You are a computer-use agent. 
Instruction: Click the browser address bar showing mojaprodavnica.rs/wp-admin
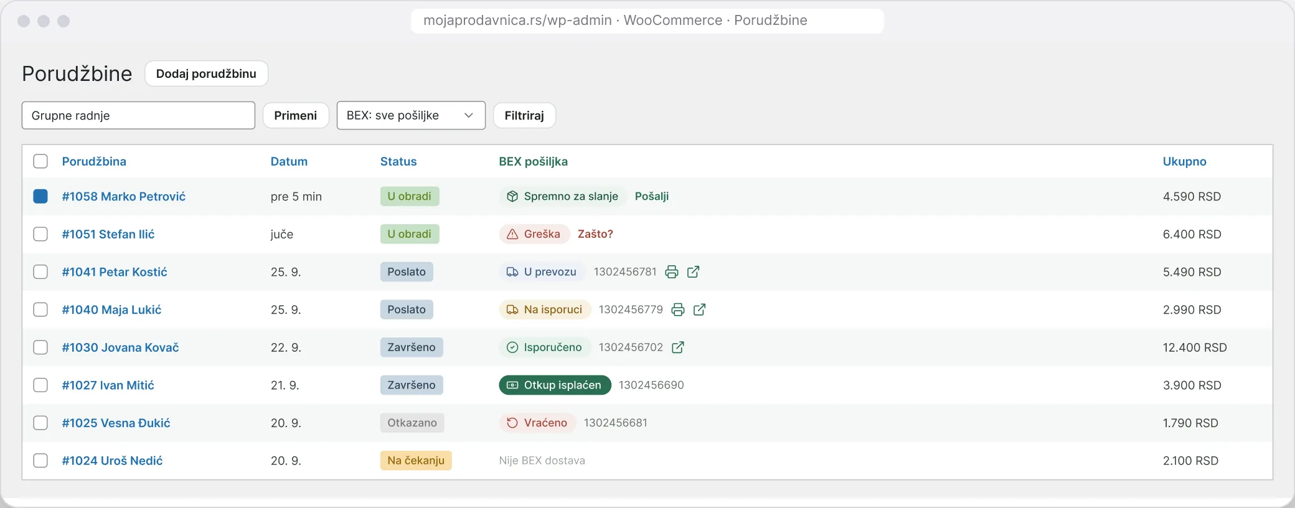click(x=647, y=21)
